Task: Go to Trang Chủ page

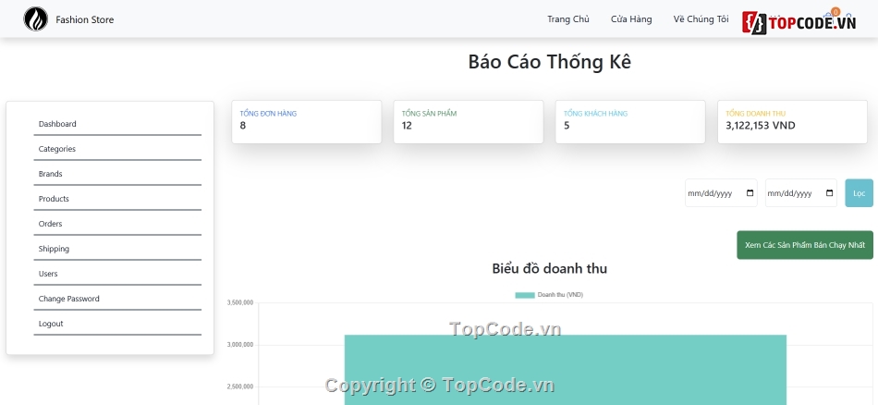Action: coord(568,19)
